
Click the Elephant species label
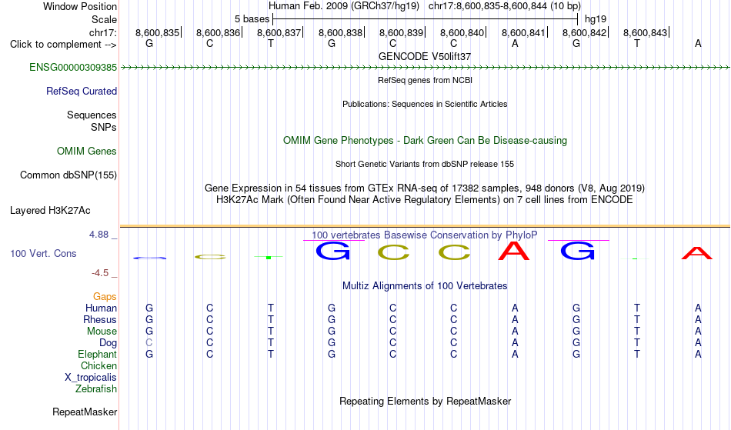click(98, 355)
